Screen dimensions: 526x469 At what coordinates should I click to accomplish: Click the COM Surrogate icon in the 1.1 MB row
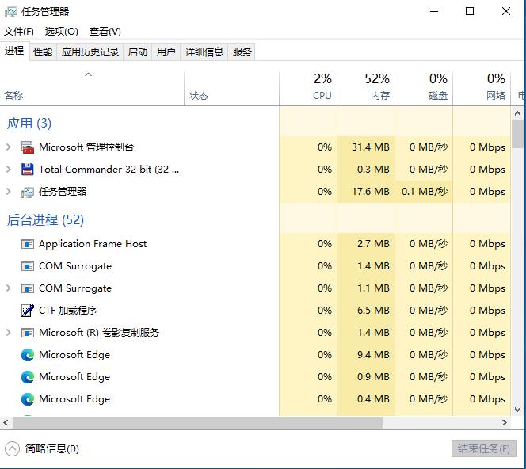(x=28, y=288)
